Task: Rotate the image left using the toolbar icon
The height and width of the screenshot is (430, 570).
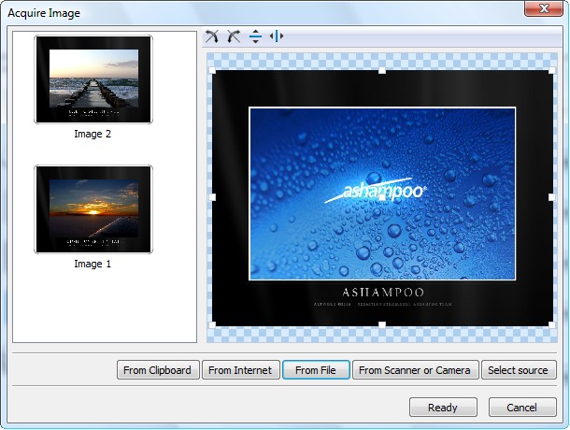Action: coord(211,36)
